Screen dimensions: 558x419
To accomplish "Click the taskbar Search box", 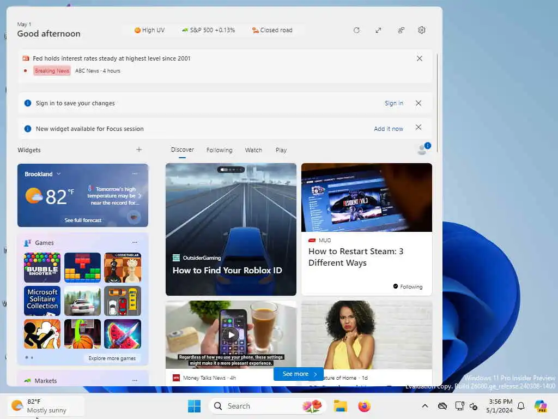I will coord(267,406).
